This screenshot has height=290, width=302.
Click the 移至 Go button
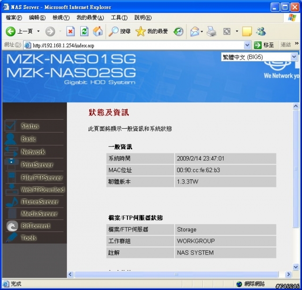[264, 45]
